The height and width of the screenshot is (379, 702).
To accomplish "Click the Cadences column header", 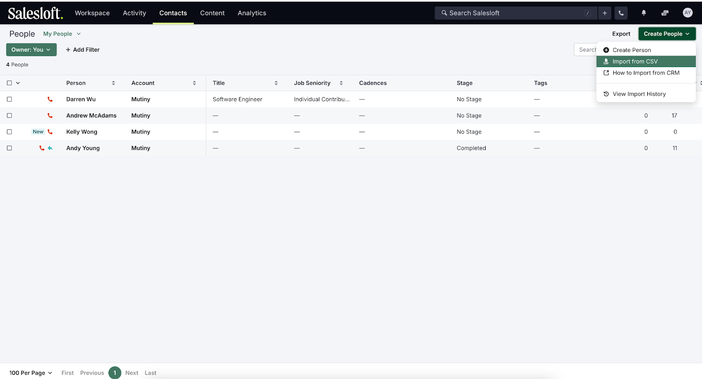I will (373, 83).
